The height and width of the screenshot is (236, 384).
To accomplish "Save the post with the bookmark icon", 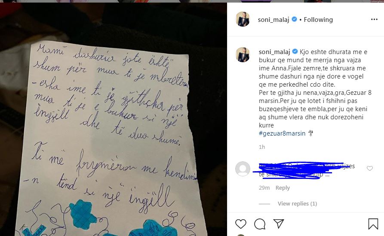I will click(x=373, y=224).
